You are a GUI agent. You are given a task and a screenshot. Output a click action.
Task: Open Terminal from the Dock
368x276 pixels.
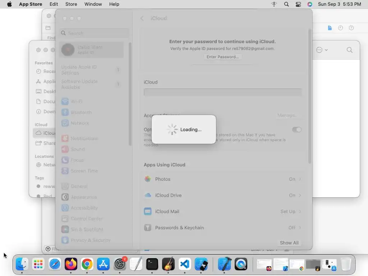click(x=152, y=264)
